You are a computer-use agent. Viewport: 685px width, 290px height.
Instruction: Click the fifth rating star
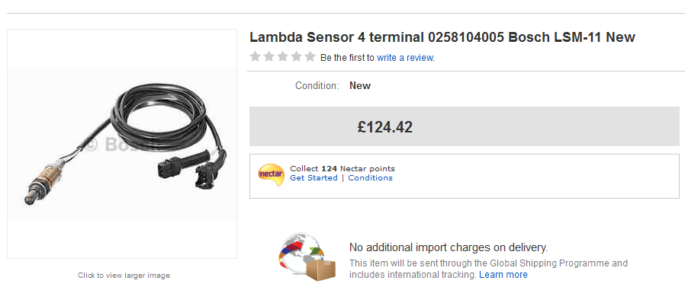click(310, 56)
